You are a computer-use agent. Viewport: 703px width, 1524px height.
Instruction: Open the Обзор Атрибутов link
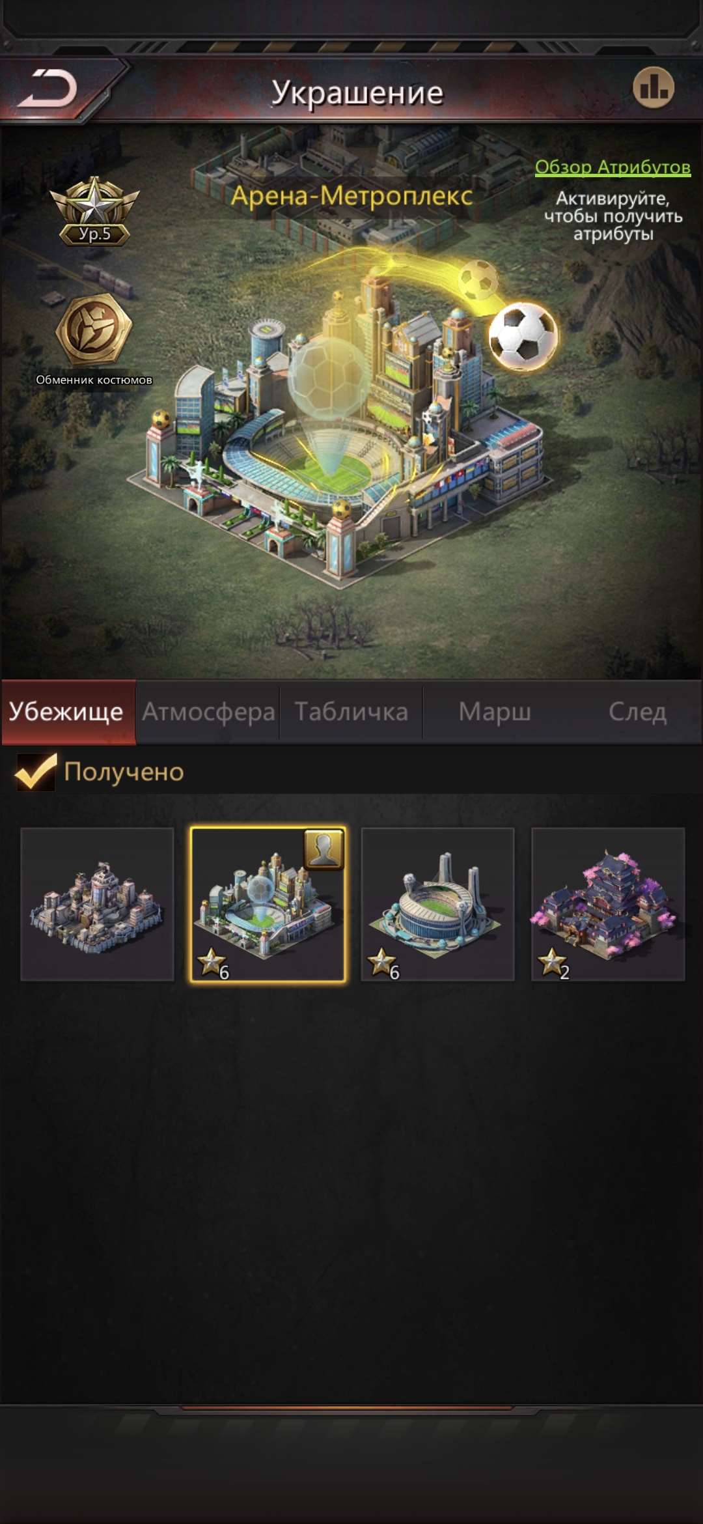[613, 167]
